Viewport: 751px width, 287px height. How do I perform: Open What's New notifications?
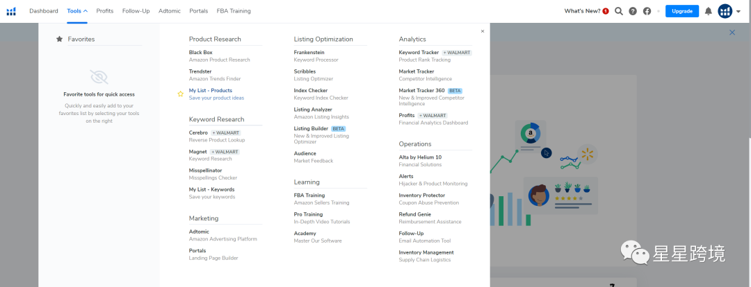(x=586, y=11)
